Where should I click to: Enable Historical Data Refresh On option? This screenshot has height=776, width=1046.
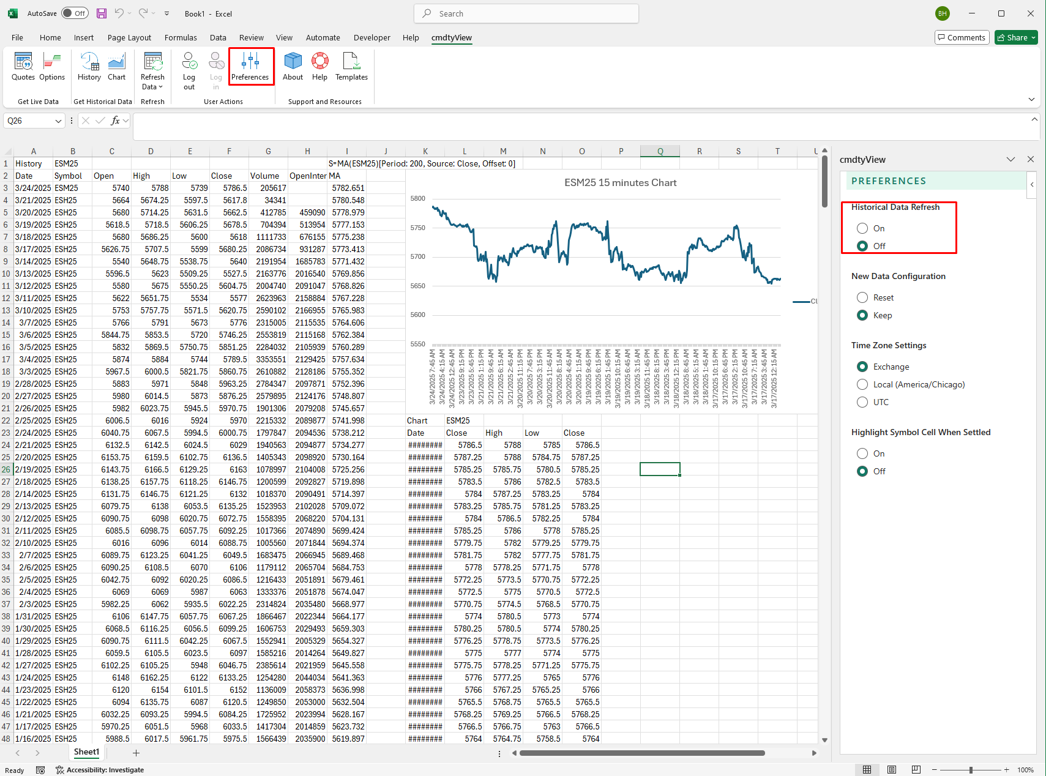(862, 228)
